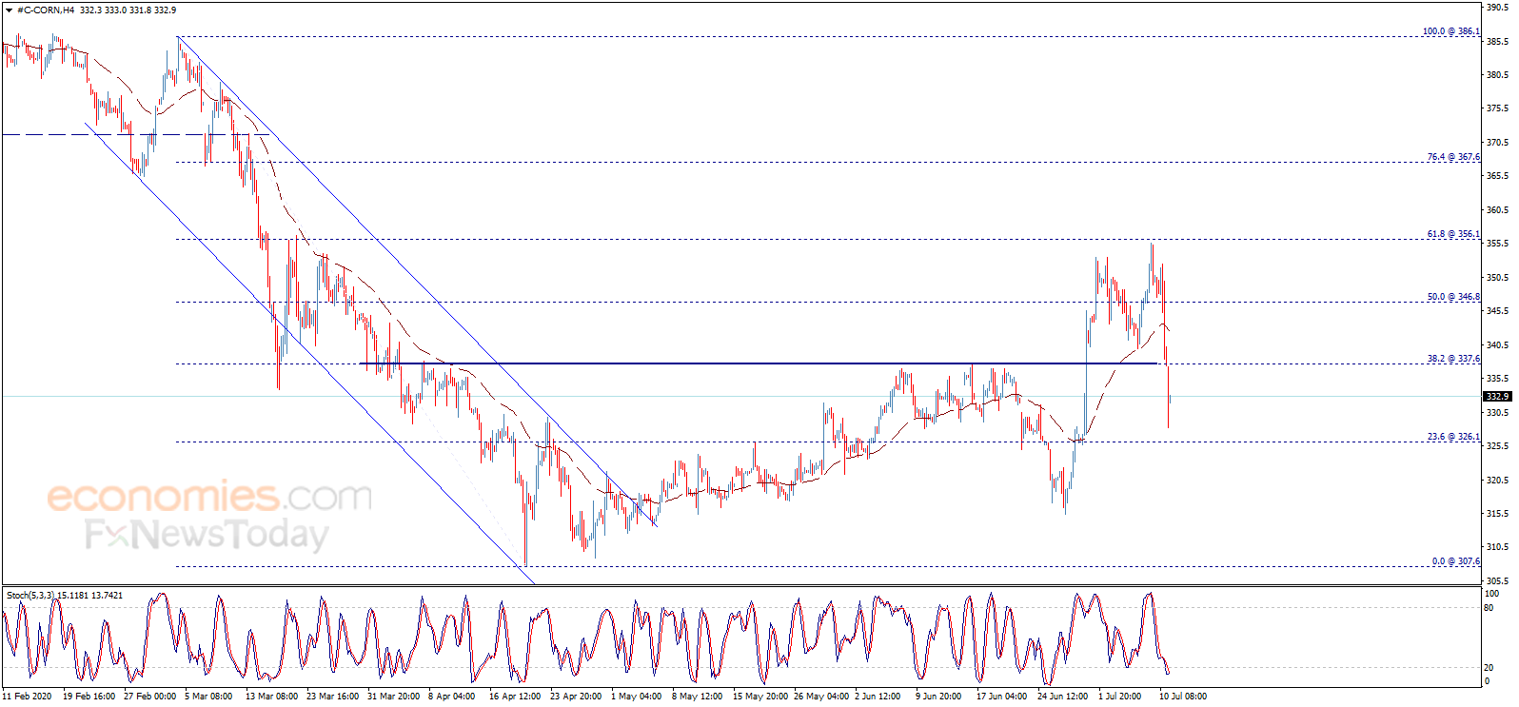Viewport: 1519px width, 707px height.
Task: Select the 38.2 @ 337.6 Fibonacci label
Action: 1453,359
